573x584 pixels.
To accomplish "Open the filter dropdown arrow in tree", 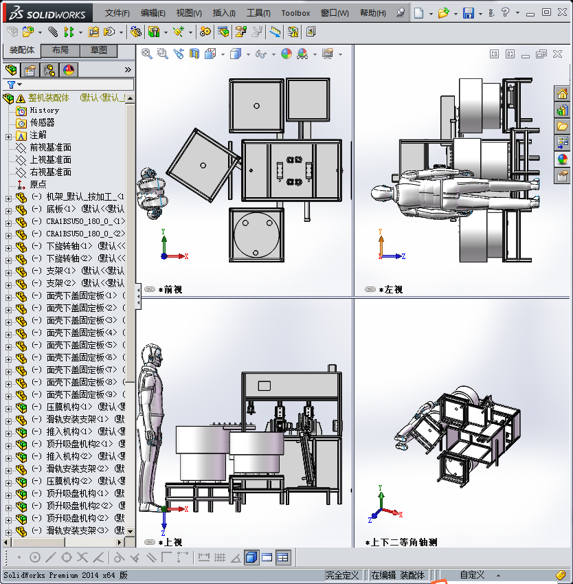I will click(20, 85).
